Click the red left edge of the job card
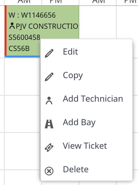 click(6, 30)
